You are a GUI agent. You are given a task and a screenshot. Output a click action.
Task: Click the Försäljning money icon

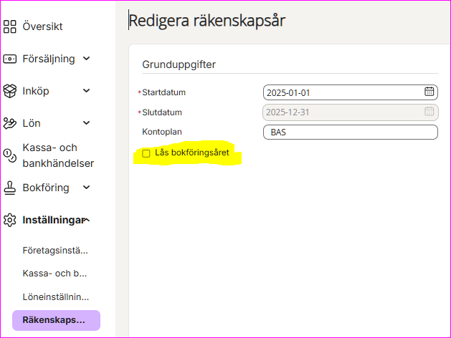click(9, 59)
